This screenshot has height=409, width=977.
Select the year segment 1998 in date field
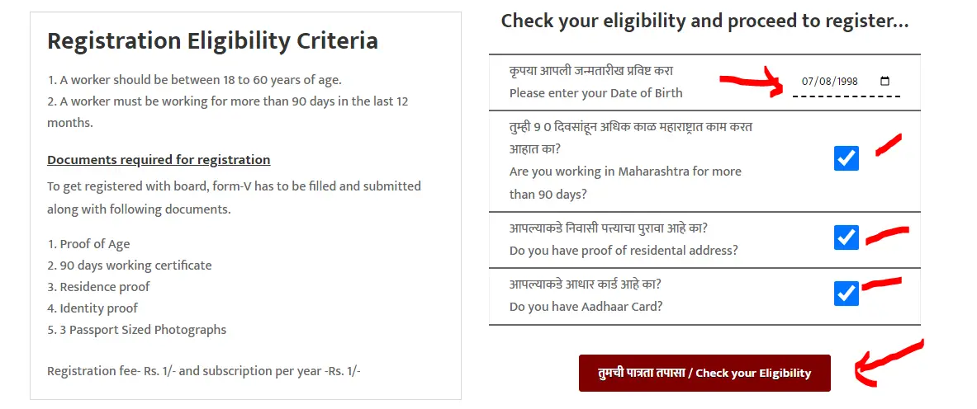(847, 82)
